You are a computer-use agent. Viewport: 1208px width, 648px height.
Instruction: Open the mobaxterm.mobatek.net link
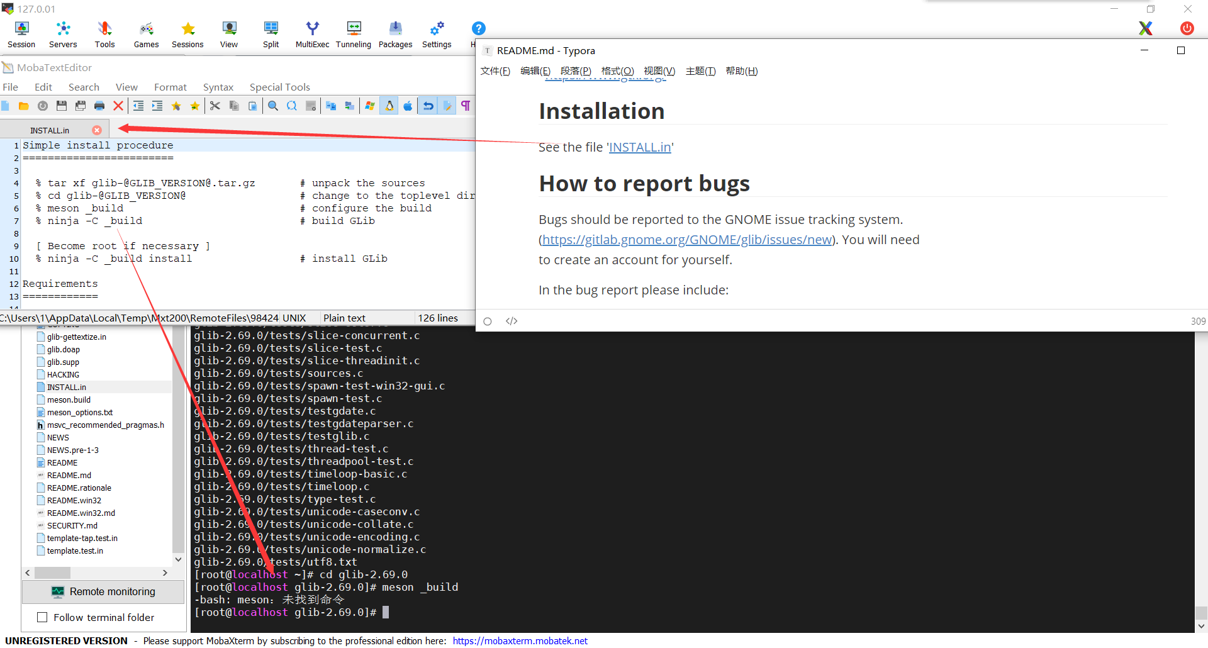coord(520,640)
